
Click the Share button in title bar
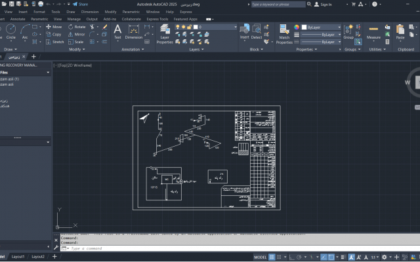81,4
